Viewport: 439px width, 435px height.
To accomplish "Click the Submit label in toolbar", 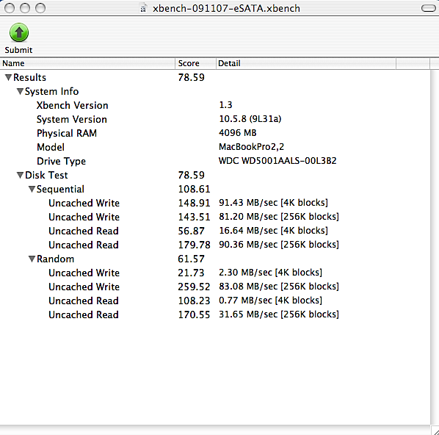I will click(x=18, y=50).
